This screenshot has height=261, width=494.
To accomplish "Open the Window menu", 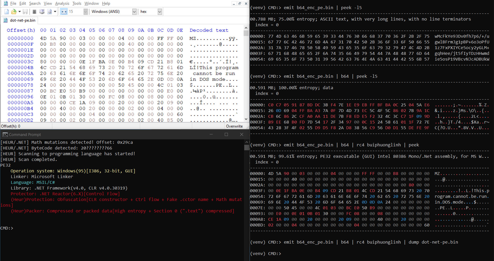I will pyautogui.click(x=92, y=3).
